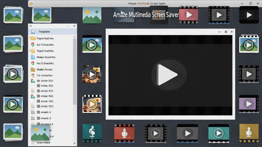Play the video in the player window

click(x=169, y=75)
